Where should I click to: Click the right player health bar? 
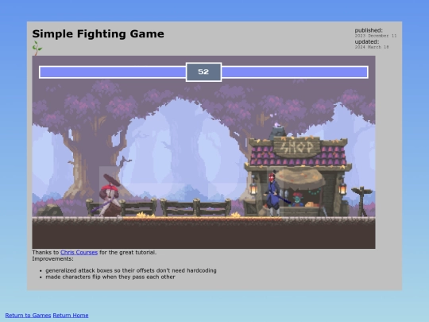295,72
